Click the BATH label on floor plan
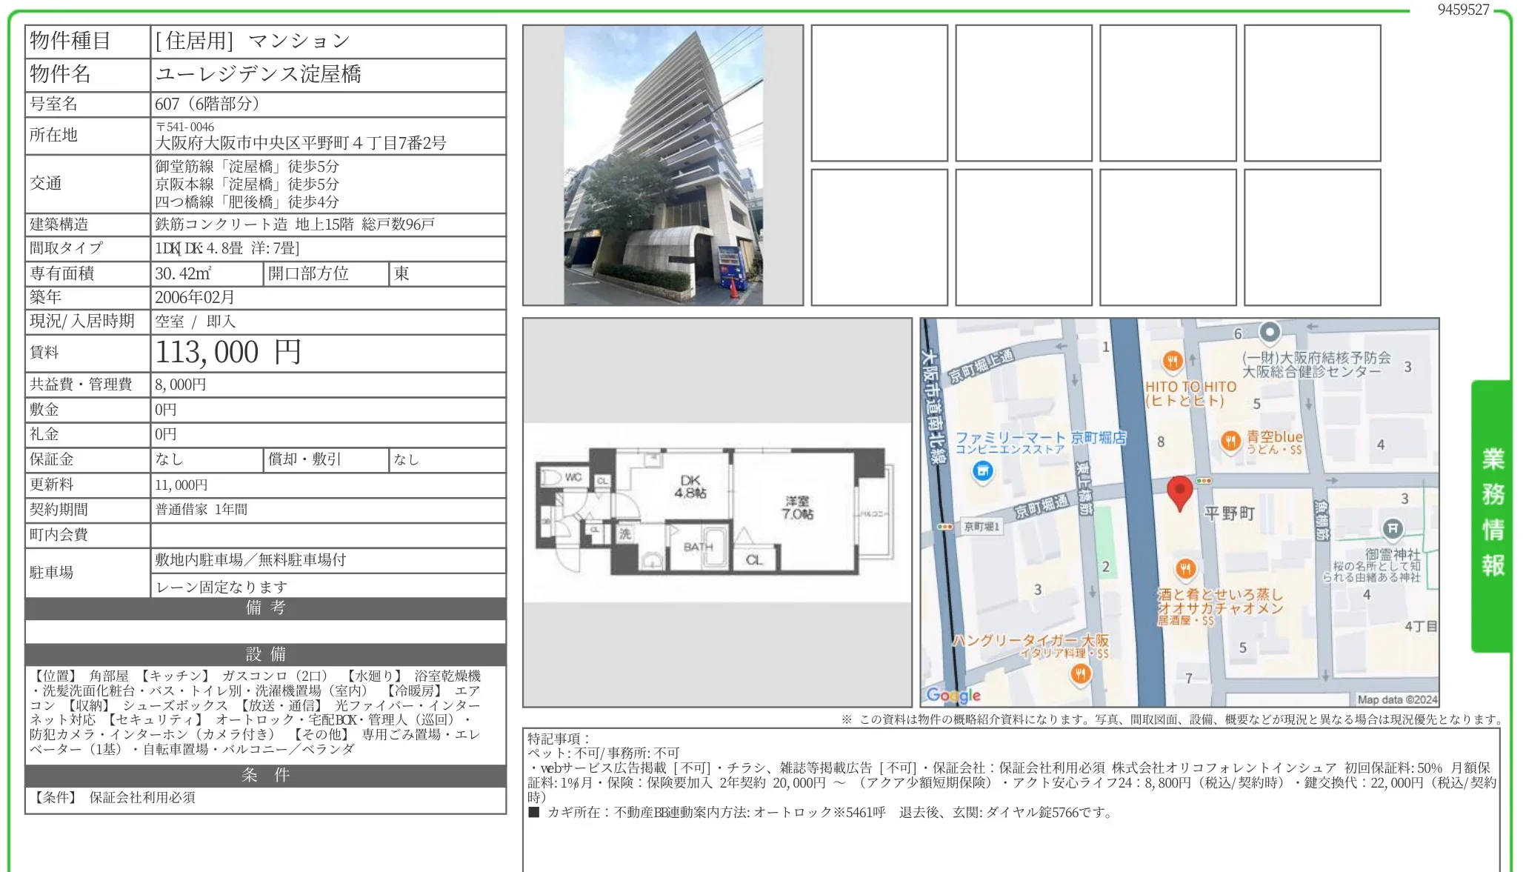This screenshot has height=872, width=1523. (x=697, y=547)
